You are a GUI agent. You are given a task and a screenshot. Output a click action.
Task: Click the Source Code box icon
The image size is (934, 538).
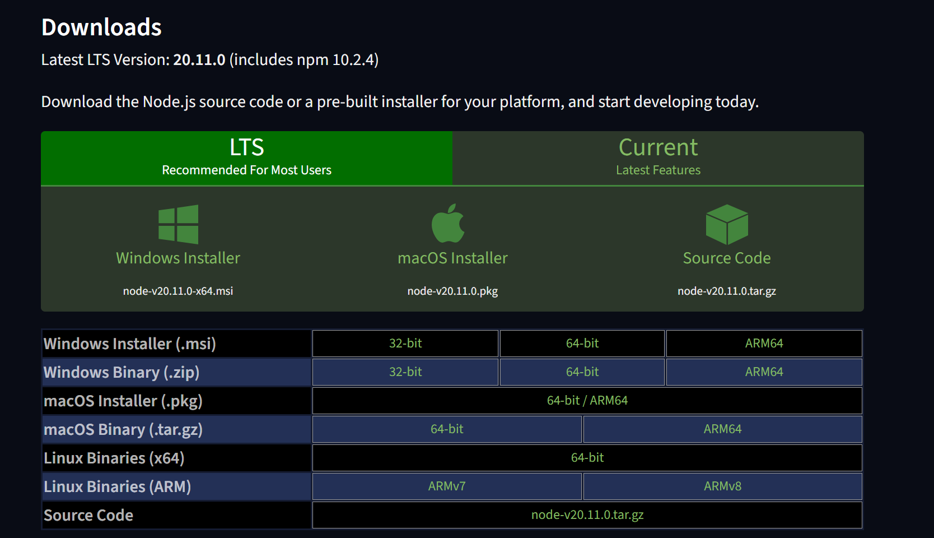point(727,224)
